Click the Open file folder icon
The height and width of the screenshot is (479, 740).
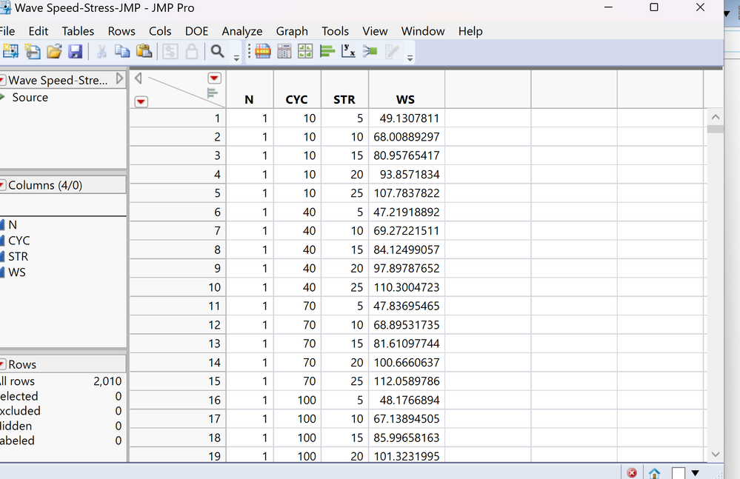point(54,51)
